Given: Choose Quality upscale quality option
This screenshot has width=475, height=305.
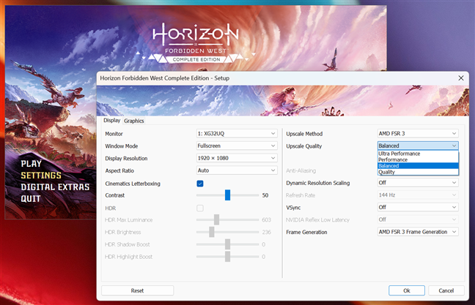Looking at the screenshot, I should click(x=418, y=172).
